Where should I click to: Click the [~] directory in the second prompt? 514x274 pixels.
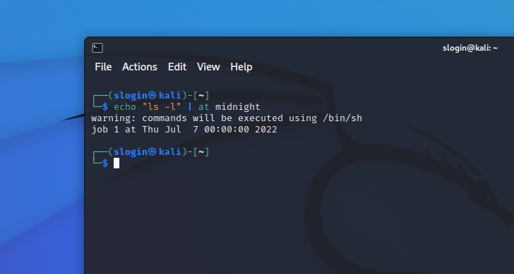201,151
